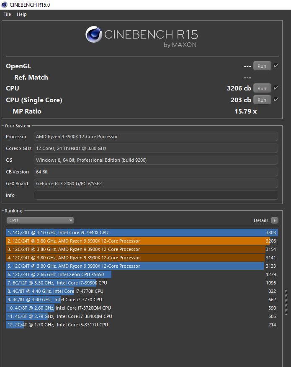
Task: Select ranking entry Intel Core i5-3317U CPU
Action: [142, 325]
